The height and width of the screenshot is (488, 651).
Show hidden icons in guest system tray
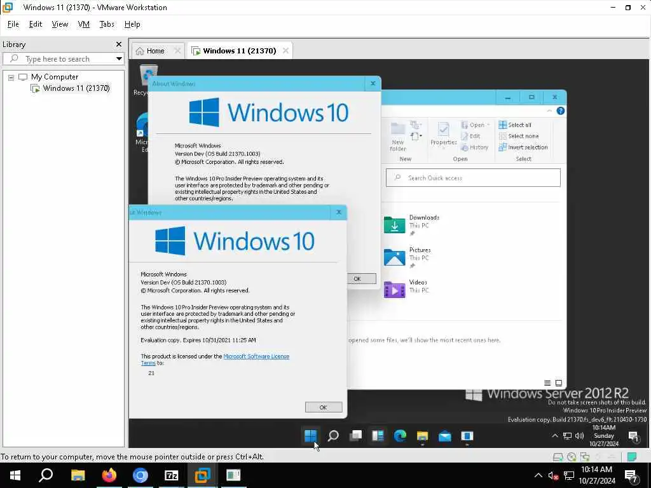point(554,436)
